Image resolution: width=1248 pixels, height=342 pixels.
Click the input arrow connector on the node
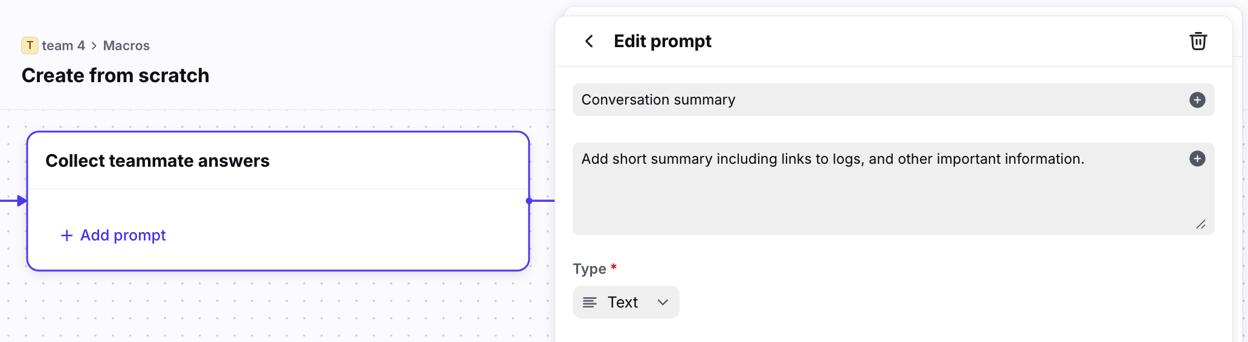(x=22, y=201)
